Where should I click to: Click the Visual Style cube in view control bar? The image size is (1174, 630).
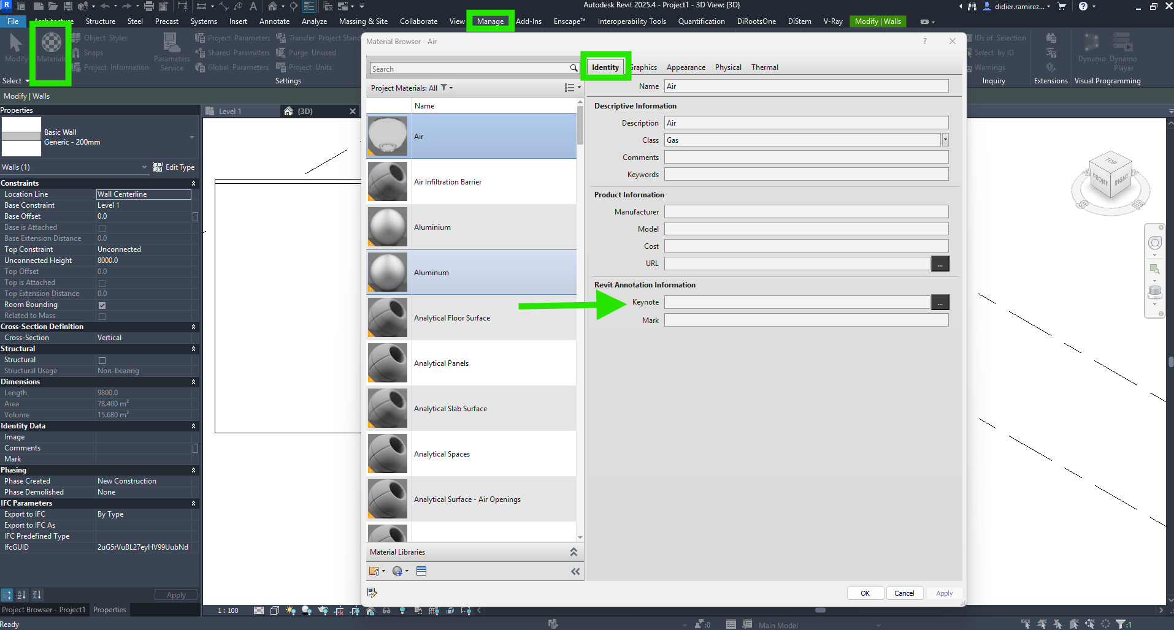point(275,610)
